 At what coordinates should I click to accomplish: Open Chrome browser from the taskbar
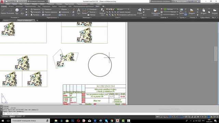coord(112,121)
